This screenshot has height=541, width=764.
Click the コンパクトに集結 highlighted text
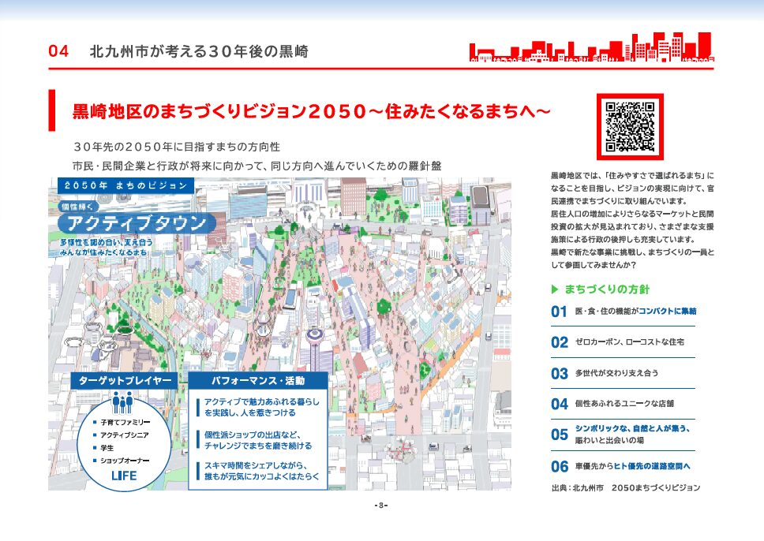(x=667, y=311)
